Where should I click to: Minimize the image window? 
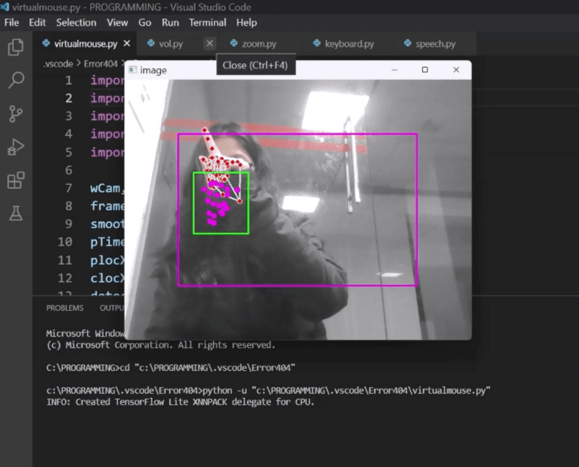tap(394, 70)
